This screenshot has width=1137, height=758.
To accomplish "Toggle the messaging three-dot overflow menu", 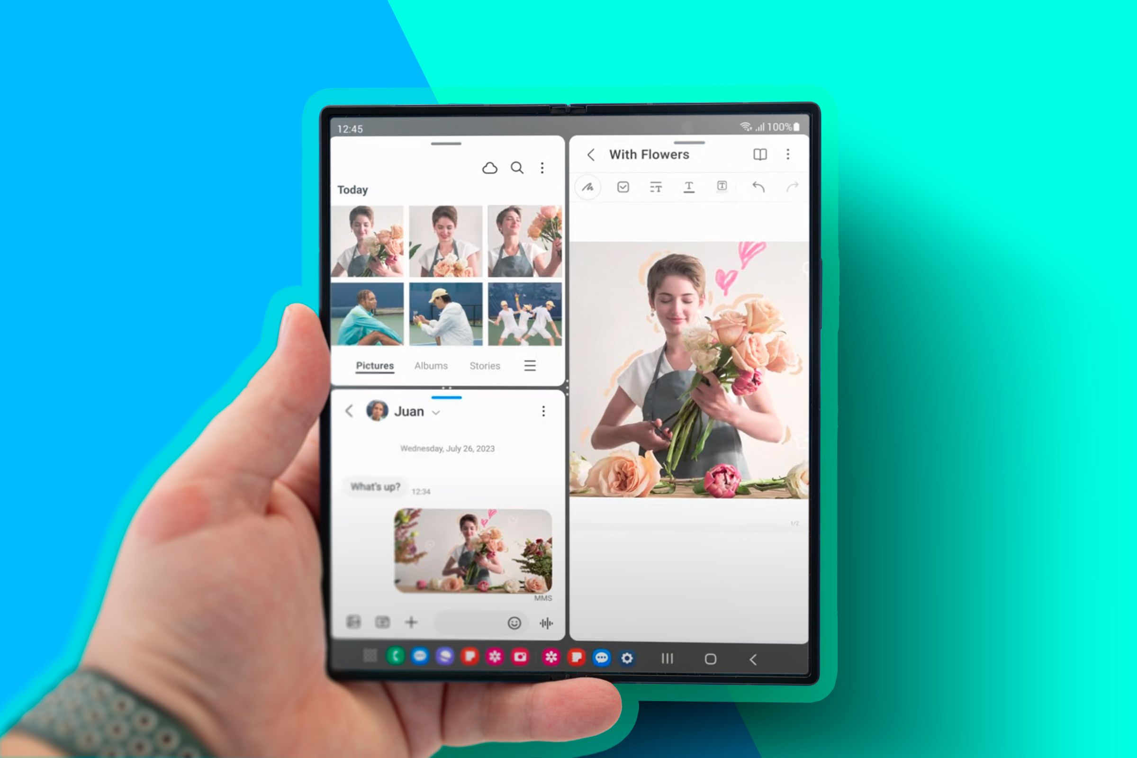I will [544, 412].
